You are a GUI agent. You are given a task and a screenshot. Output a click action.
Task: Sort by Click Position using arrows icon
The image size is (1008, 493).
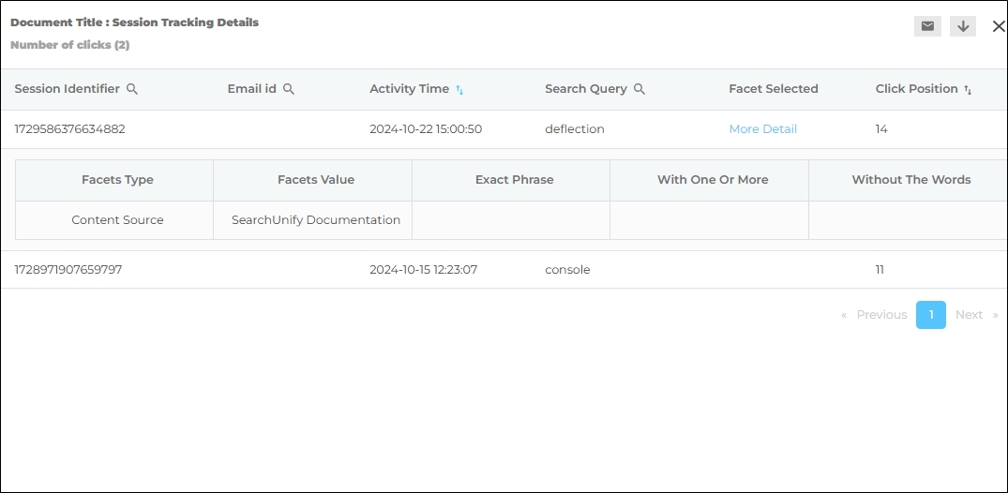(x=968, y=90)
